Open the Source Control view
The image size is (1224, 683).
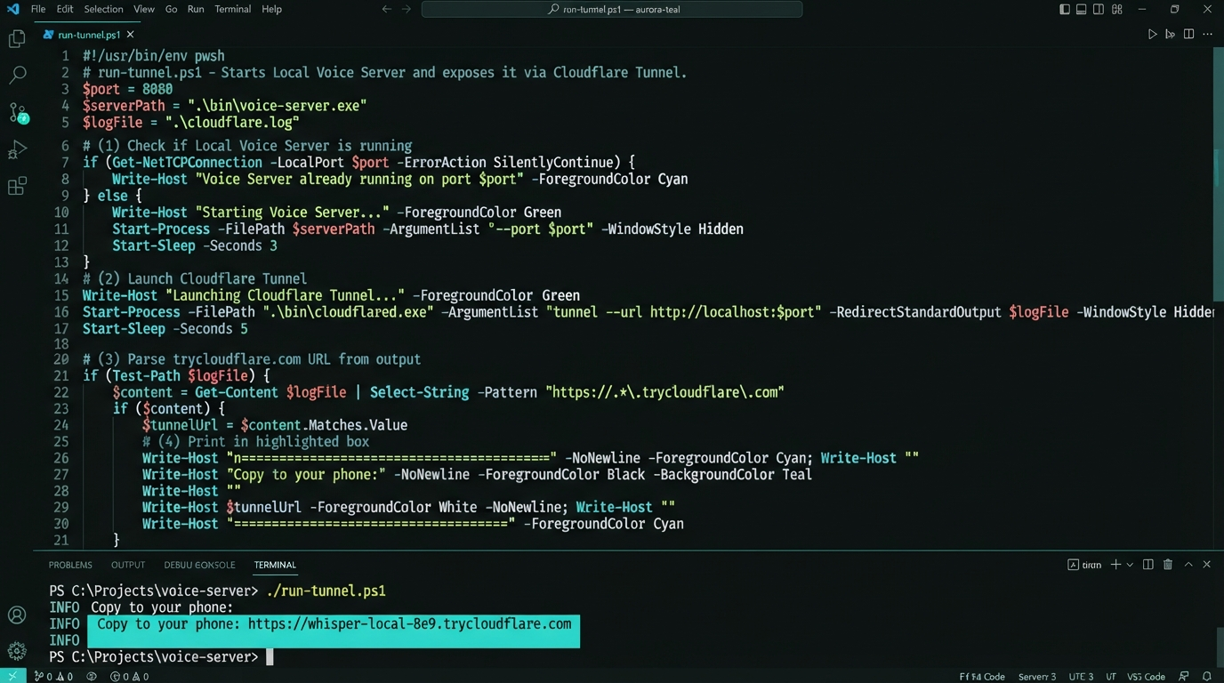tap(18, 113)
